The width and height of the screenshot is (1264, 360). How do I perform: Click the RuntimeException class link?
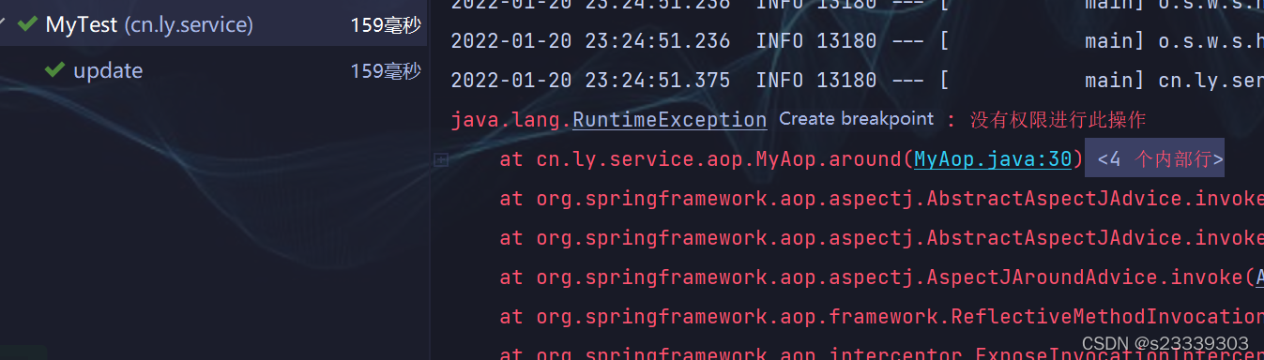(670, 120)
